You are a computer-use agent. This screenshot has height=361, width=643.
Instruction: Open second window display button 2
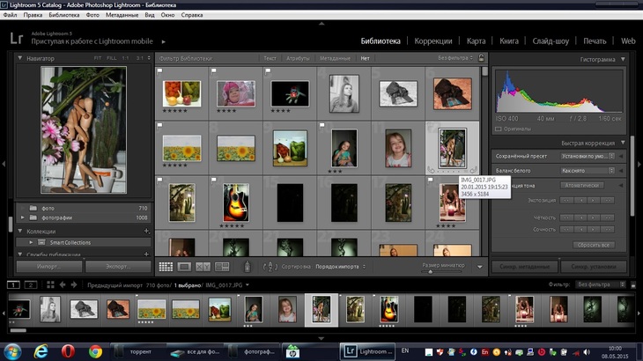click(x=31, y=284)
